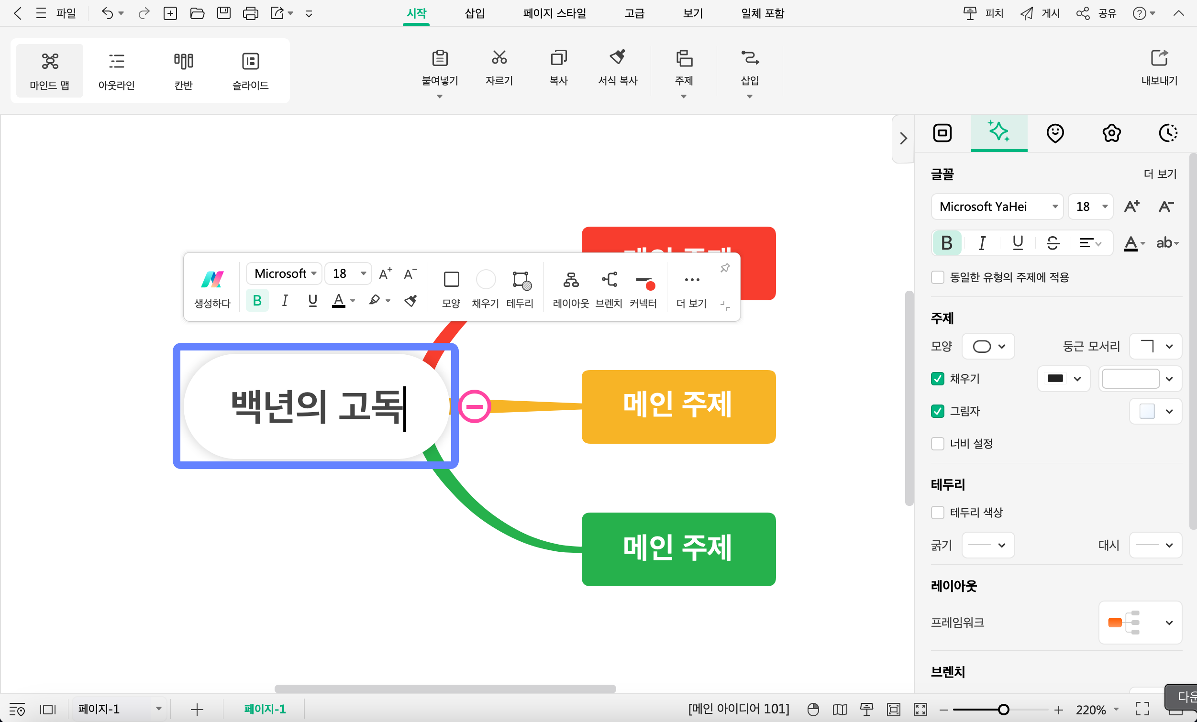Click the 브랜치 tool in toolbar

pyautogui.click(x=610, y=288)
